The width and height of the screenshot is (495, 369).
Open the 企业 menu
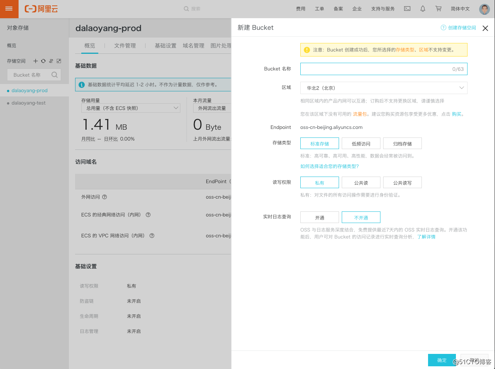click(357, 9)
